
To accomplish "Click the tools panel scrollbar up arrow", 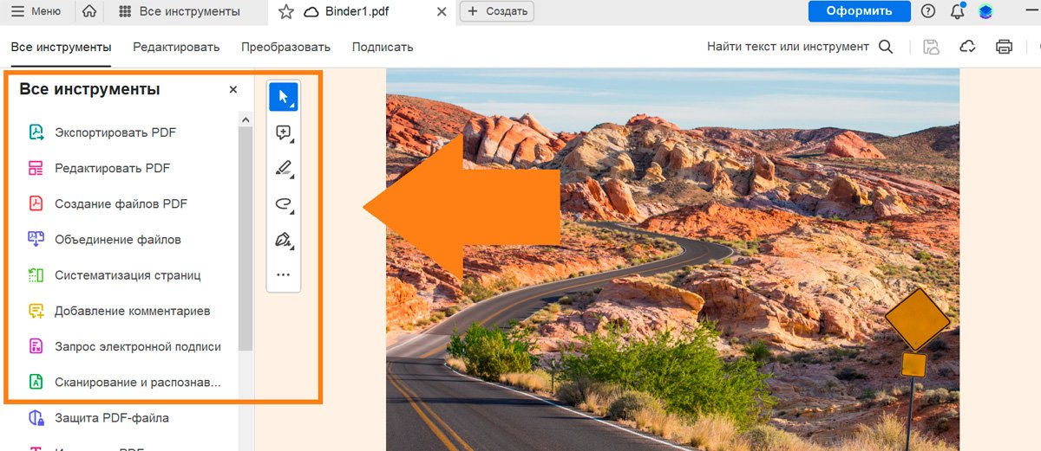I will 246,119.
